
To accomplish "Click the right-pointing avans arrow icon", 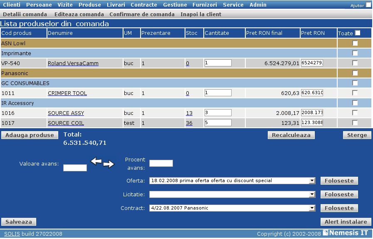I will click(109, 164).
